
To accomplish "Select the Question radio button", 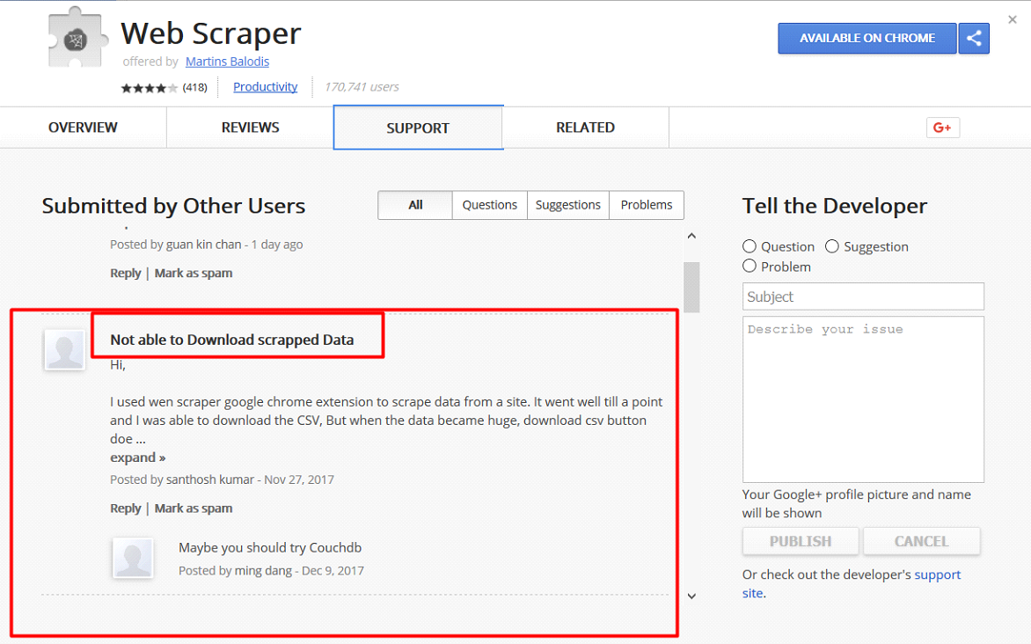I will point(749,246).
